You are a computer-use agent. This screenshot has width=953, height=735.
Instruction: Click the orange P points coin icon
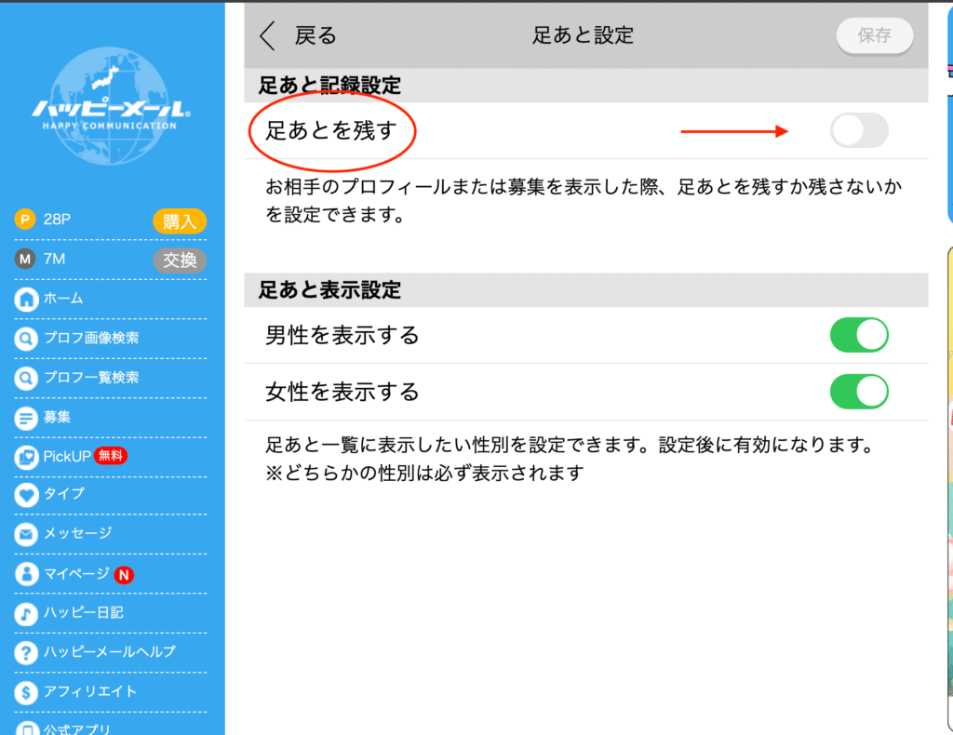[x=25, y=220]
